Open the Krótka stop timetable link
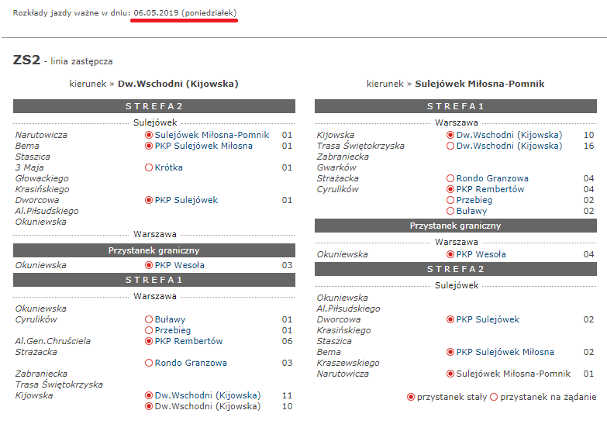Screen dimensions: 607x424 [169, 167]
